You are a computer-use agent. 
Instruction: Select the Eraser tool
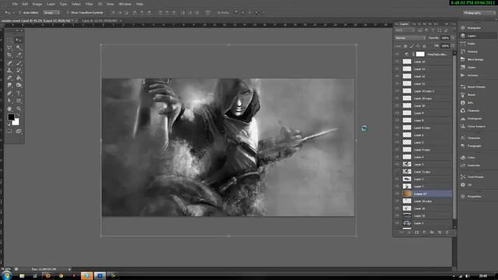click(9, 78)
